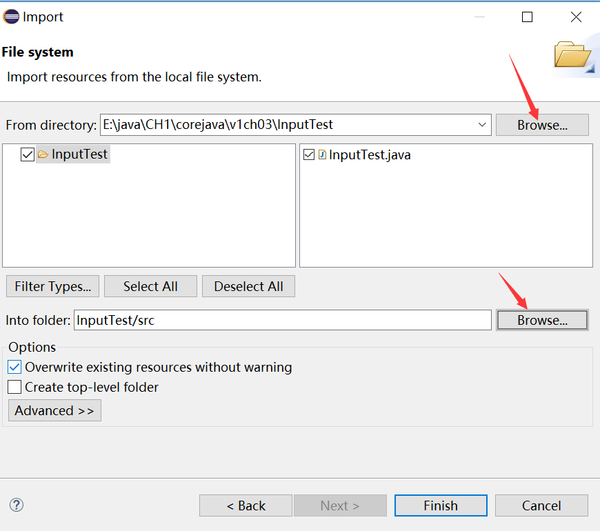Expand the Advanced >> options section
The width and height of the screenshot is (600, 531).
coord(54,410)
